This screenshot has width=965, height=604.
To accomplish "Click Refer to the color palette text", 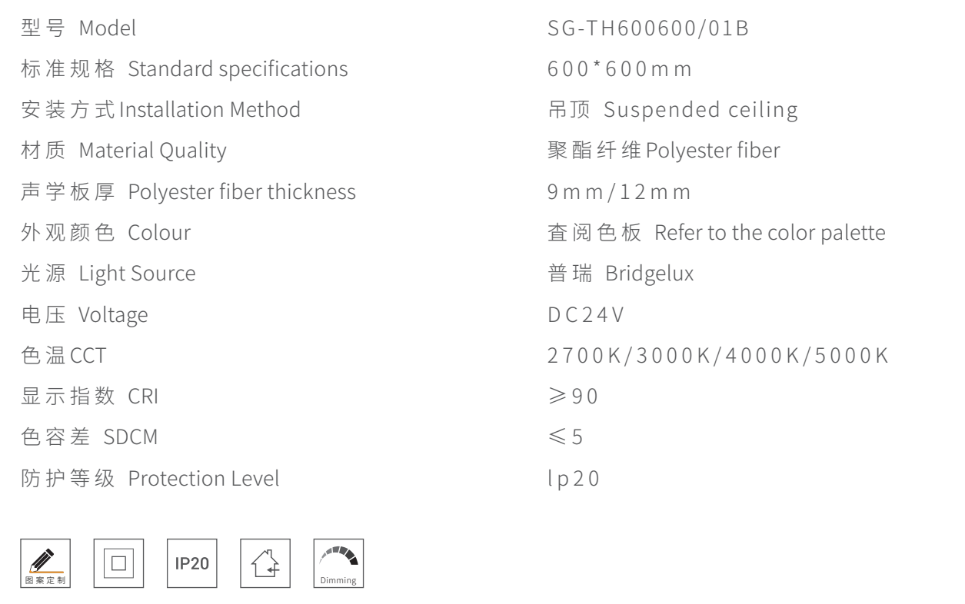I will tap(714, 233).
